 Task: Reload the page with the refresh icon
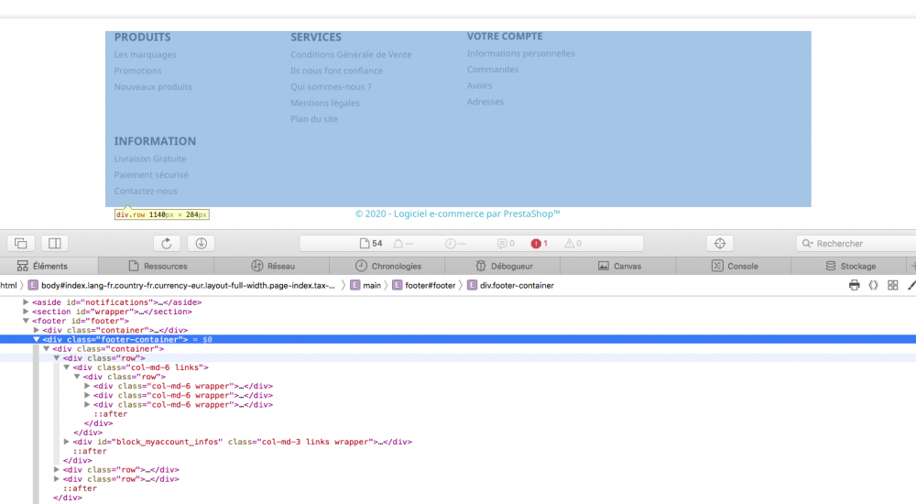(x=167, y=243)
